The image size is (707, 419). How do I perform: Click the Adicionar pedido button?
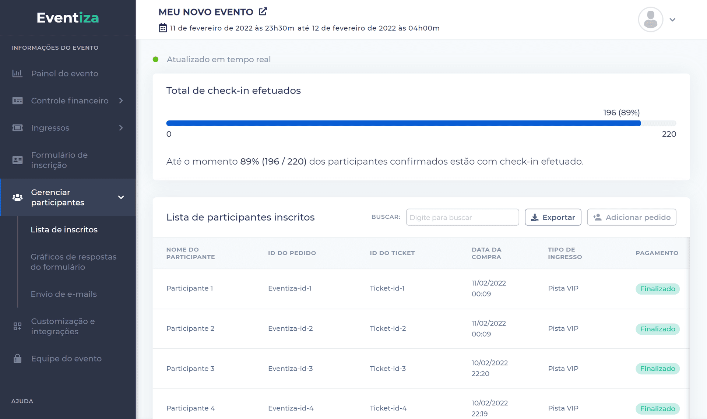(631, 217)
